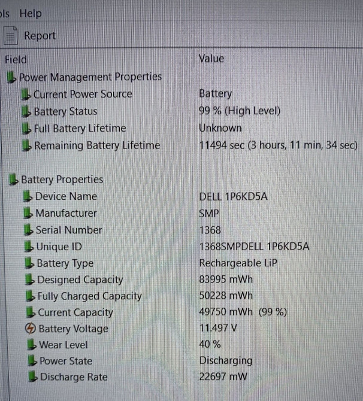Select the Power State field label

66,361
